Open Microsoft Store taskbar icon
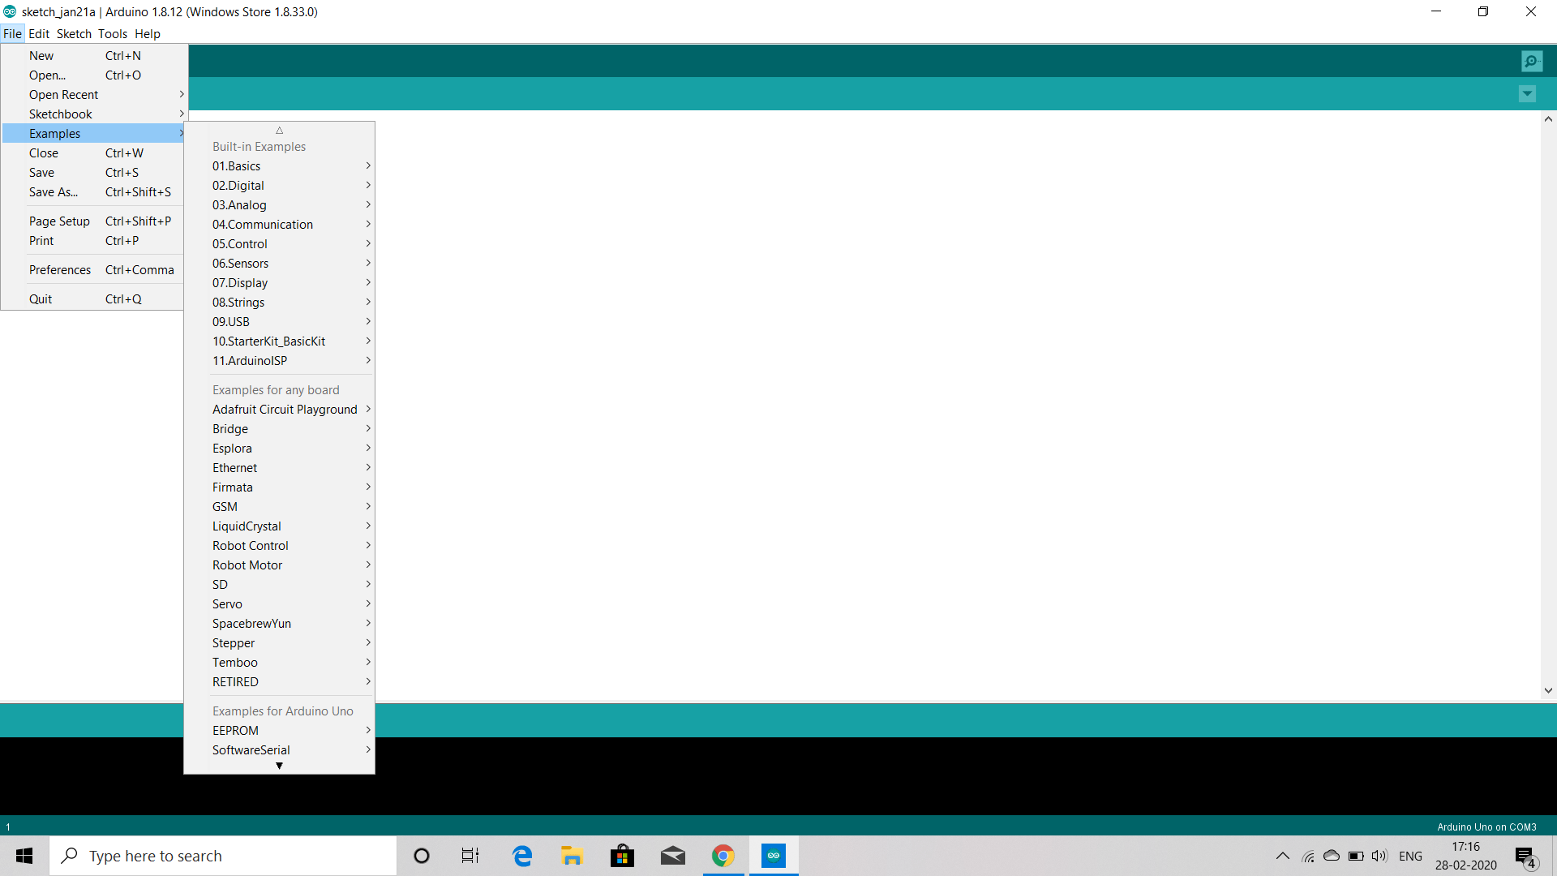This screenshot has width=1557, height=876. [622, 856]
